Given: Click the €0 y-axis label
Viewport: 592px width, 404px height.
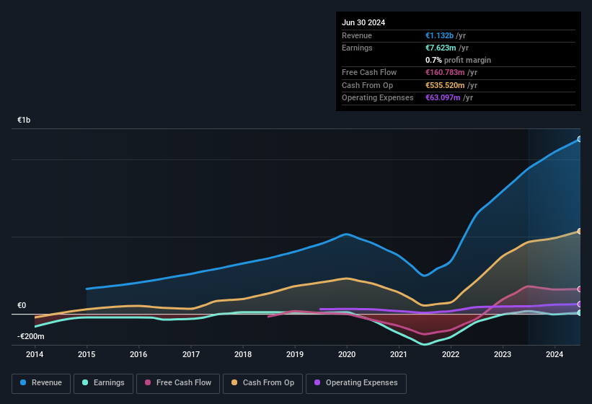Looking at the screenshot, I should pyautogui.click(x=22, y=305).
